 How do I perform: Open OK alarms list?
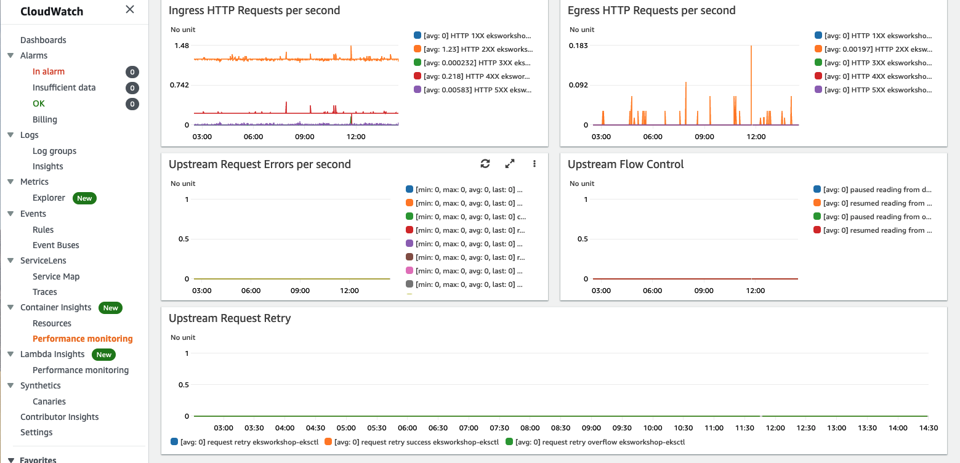point(39,103)
